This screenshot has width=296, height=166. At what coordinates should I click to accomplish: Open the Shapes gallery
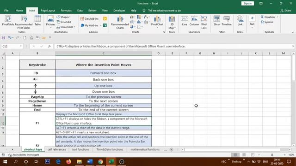(x=64, y=17)
